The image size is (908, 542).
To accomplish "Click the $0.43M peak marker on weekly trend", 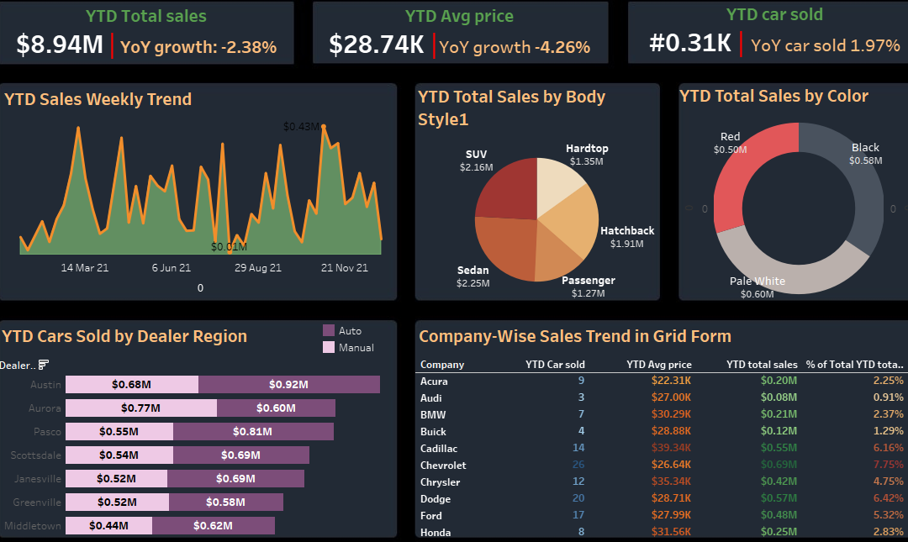I will (324, 127).
